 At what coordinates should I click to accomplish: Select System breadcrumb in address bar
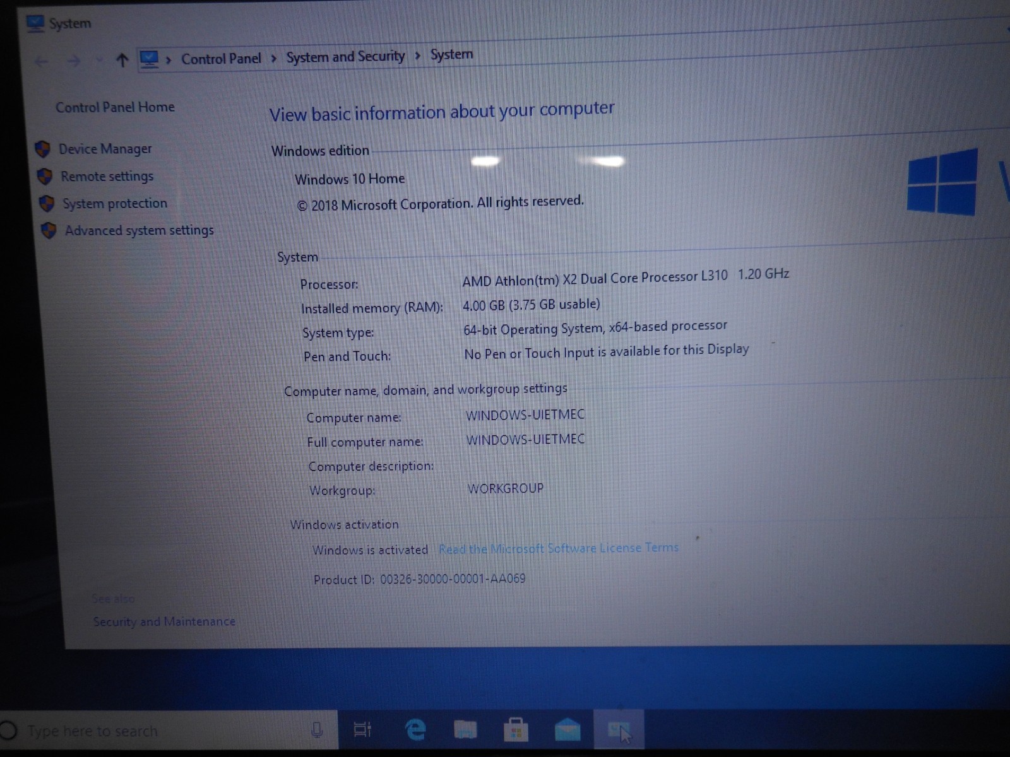(451, 54)
